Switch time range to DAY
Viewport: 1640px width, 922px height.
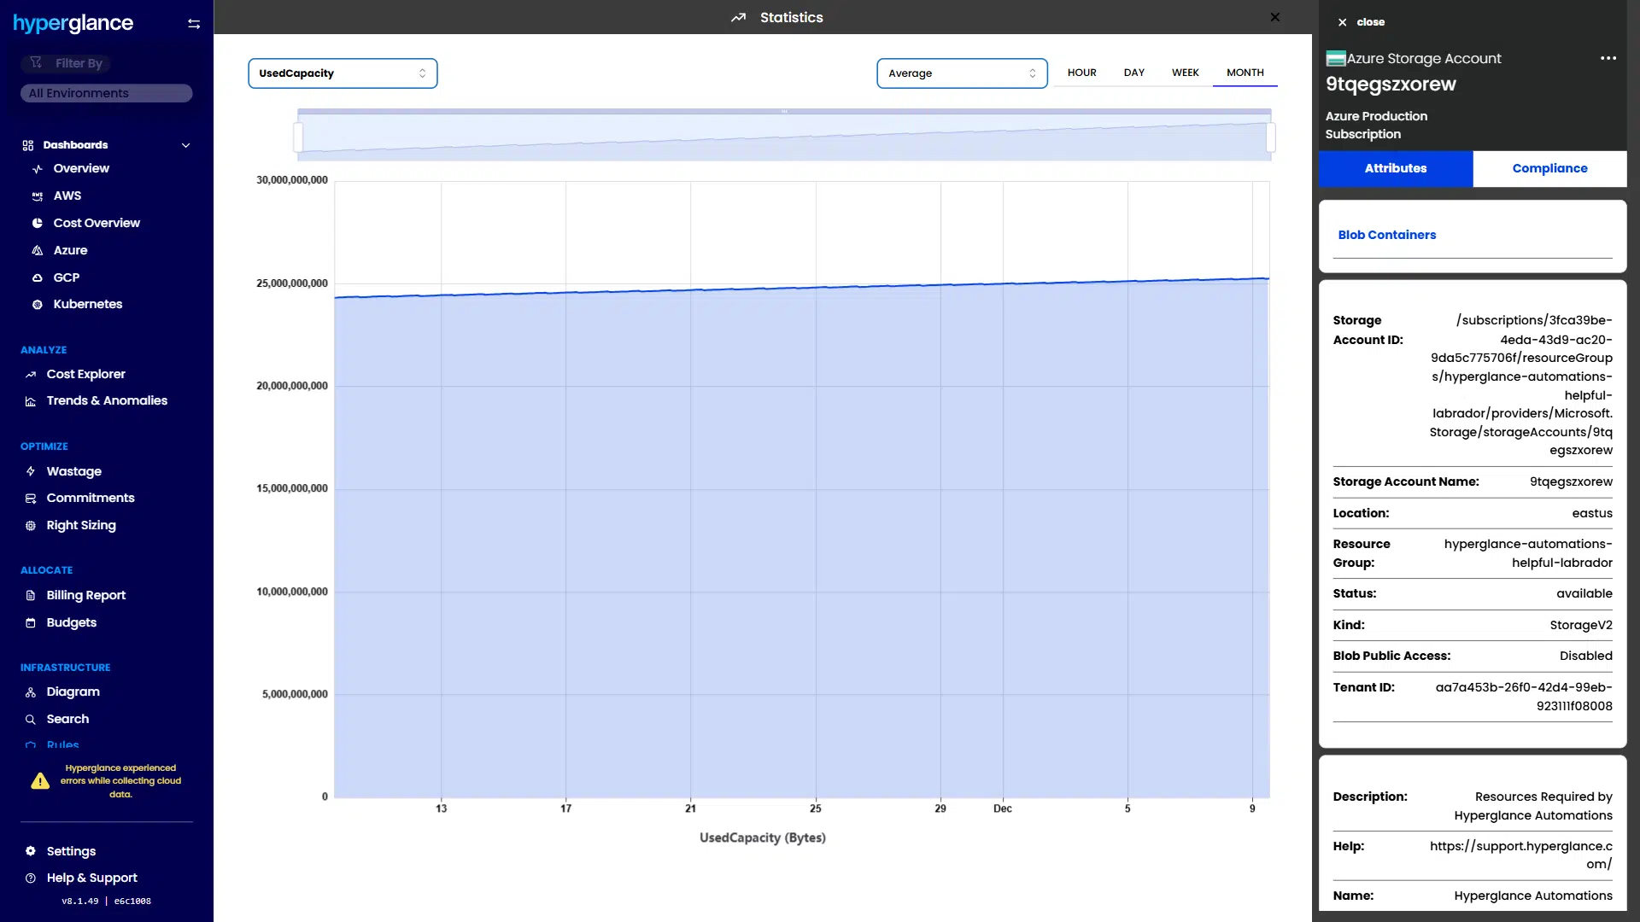(1133, 73)
